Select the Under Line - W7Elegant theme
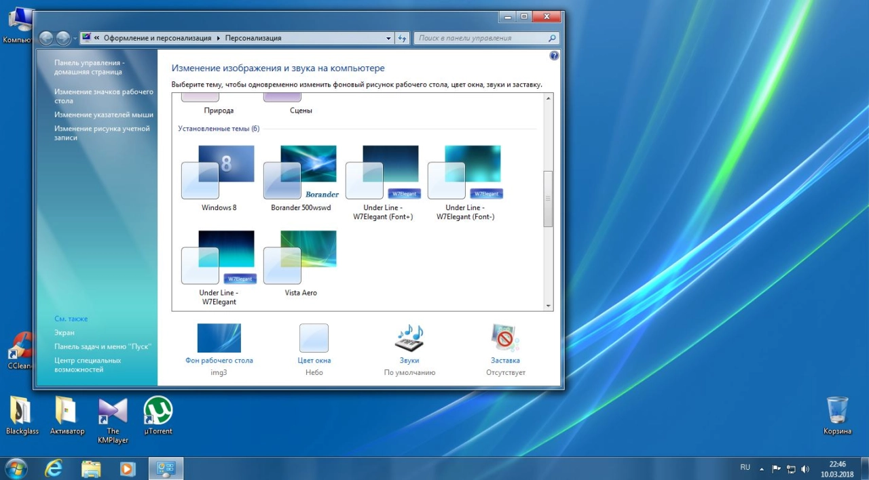This screenshot has height=480, width=869. pos(219,267)
